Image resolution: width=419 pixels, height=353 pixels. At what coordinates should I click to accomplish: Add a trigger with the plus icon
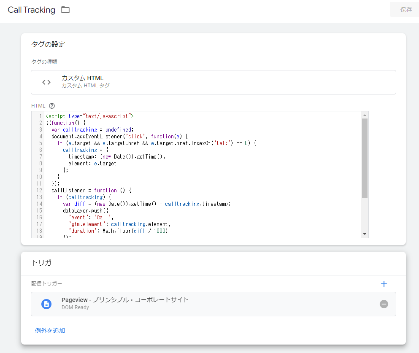point(384,284)
